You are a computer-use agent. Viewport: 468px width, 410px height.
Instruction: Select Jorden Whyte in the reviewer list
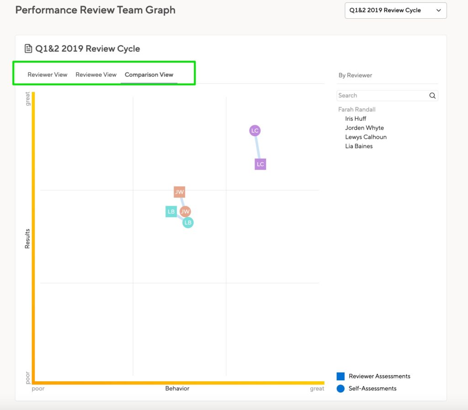pos(364,128)
